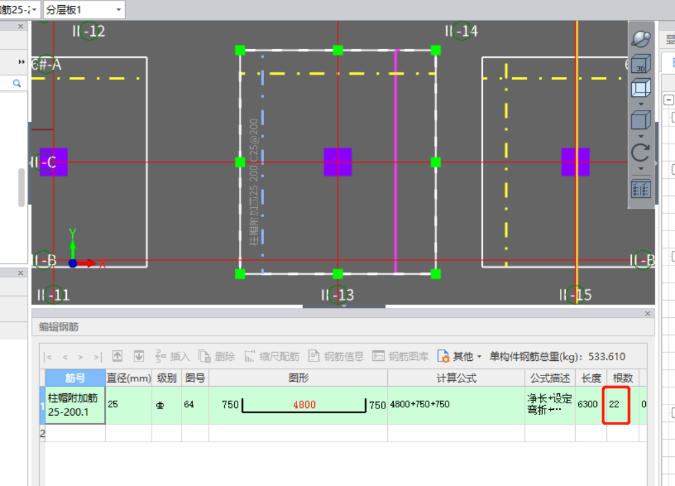Screen dimensions: 675x486
Task: Click the solid cube view icon
Action: (x=641, y=121)
